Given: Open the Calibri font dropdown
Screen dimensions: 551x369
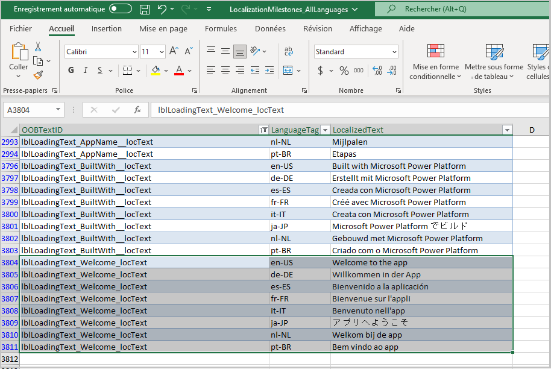Looking at the screenshot, I should click(x=135, y=51).
